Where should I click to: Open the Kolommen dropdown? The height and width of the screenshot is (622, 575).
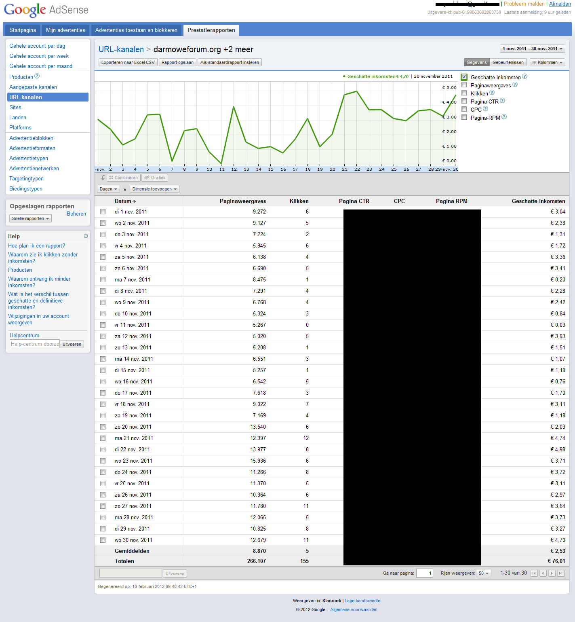tap(548, 62)
